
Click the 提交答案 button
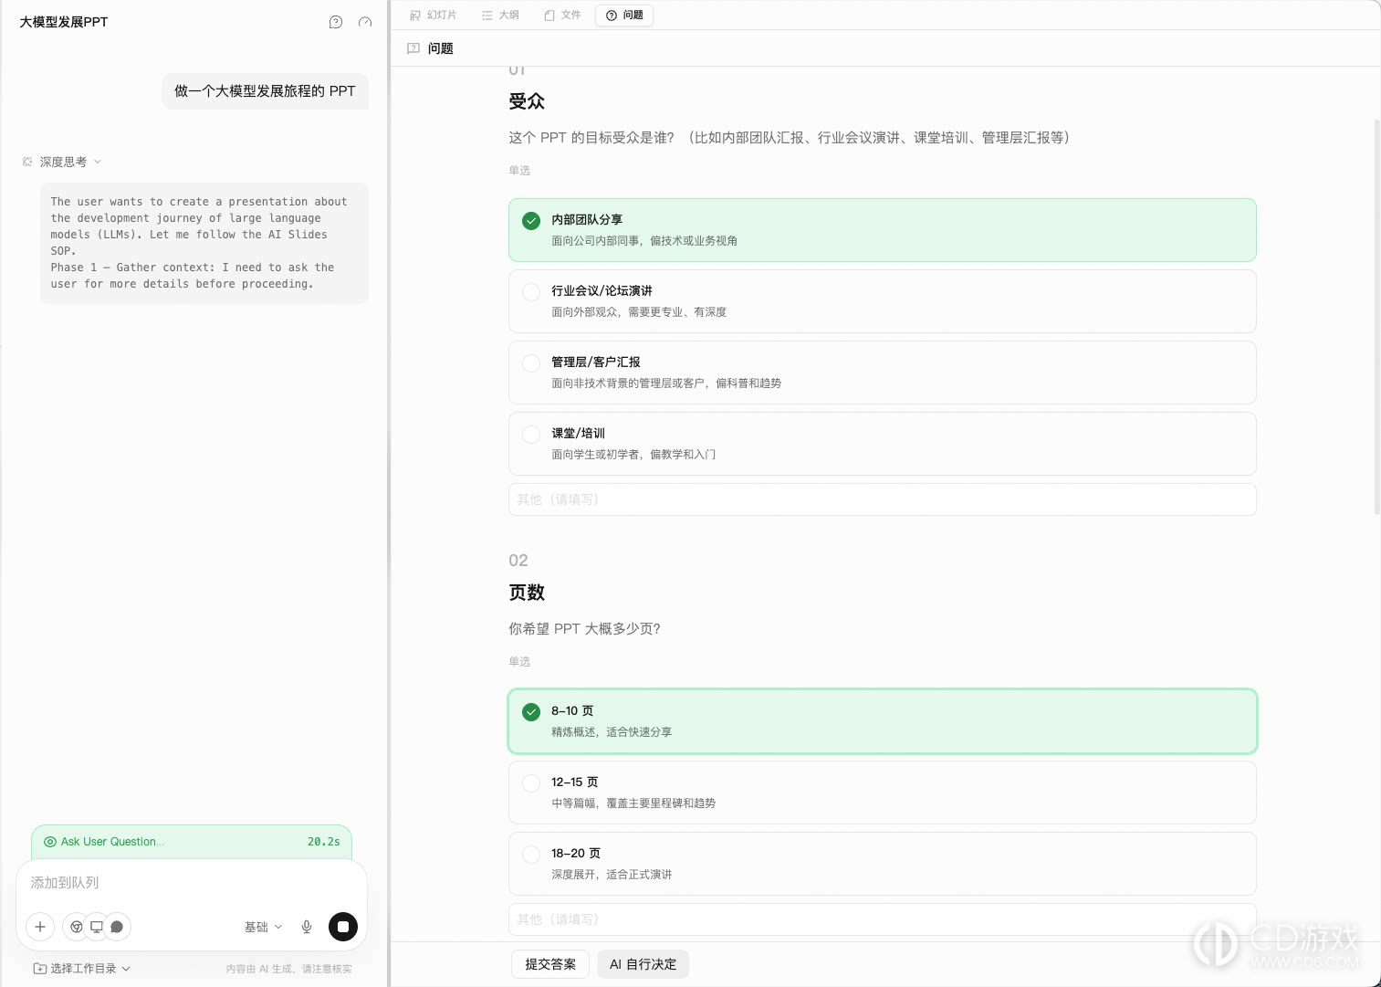click(x=550, y=964)
